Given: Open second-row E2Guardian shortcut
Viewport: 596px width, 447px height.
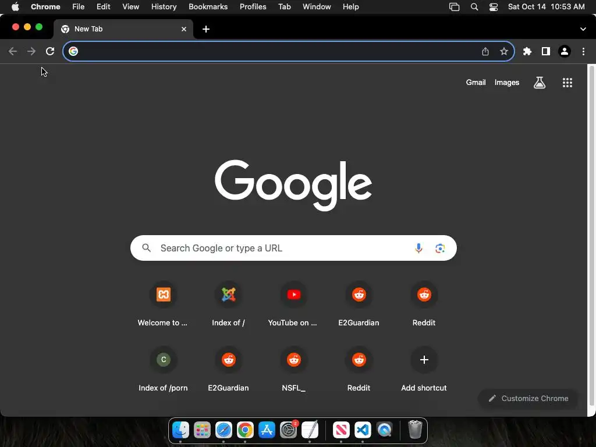Looking at the screenshot, I should pyautogui.click(x=228, y=370).
